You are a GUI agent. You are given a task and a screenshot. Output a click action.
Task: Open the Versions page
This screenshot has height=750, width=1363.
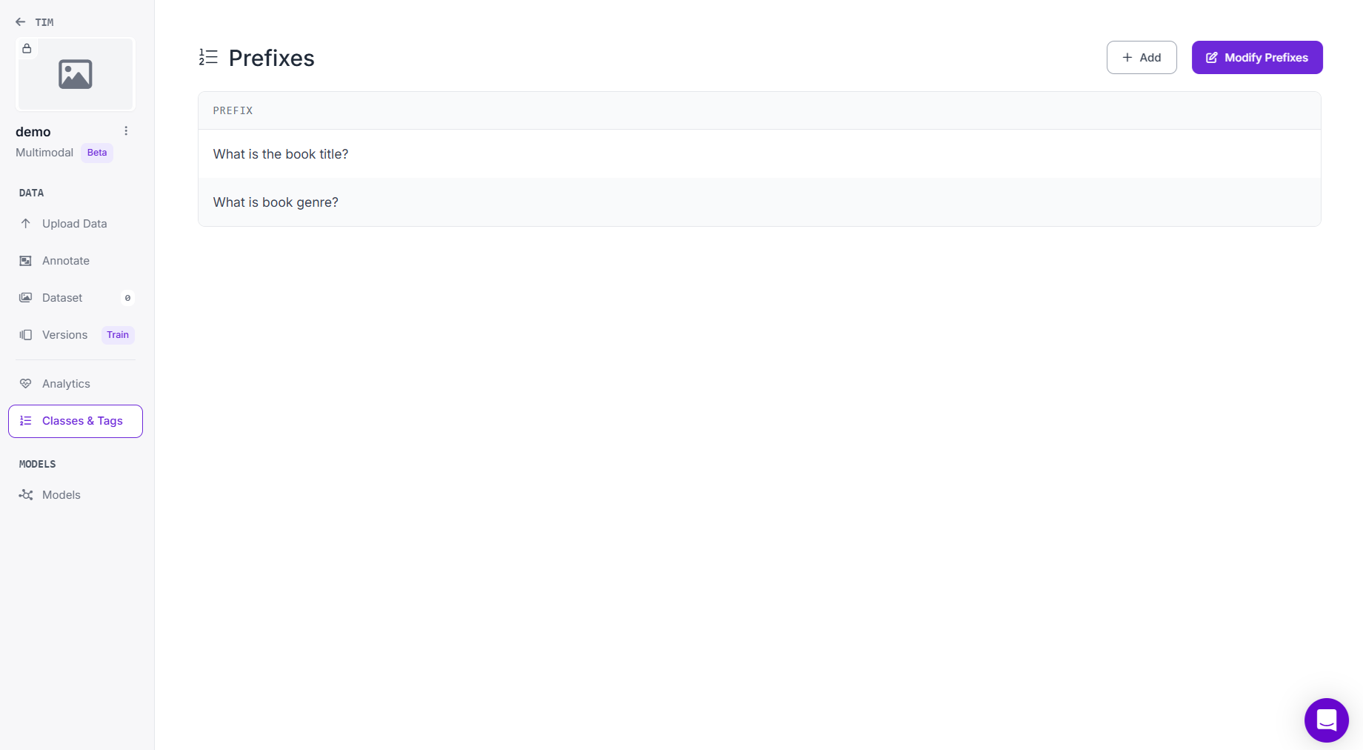point(65,335)
